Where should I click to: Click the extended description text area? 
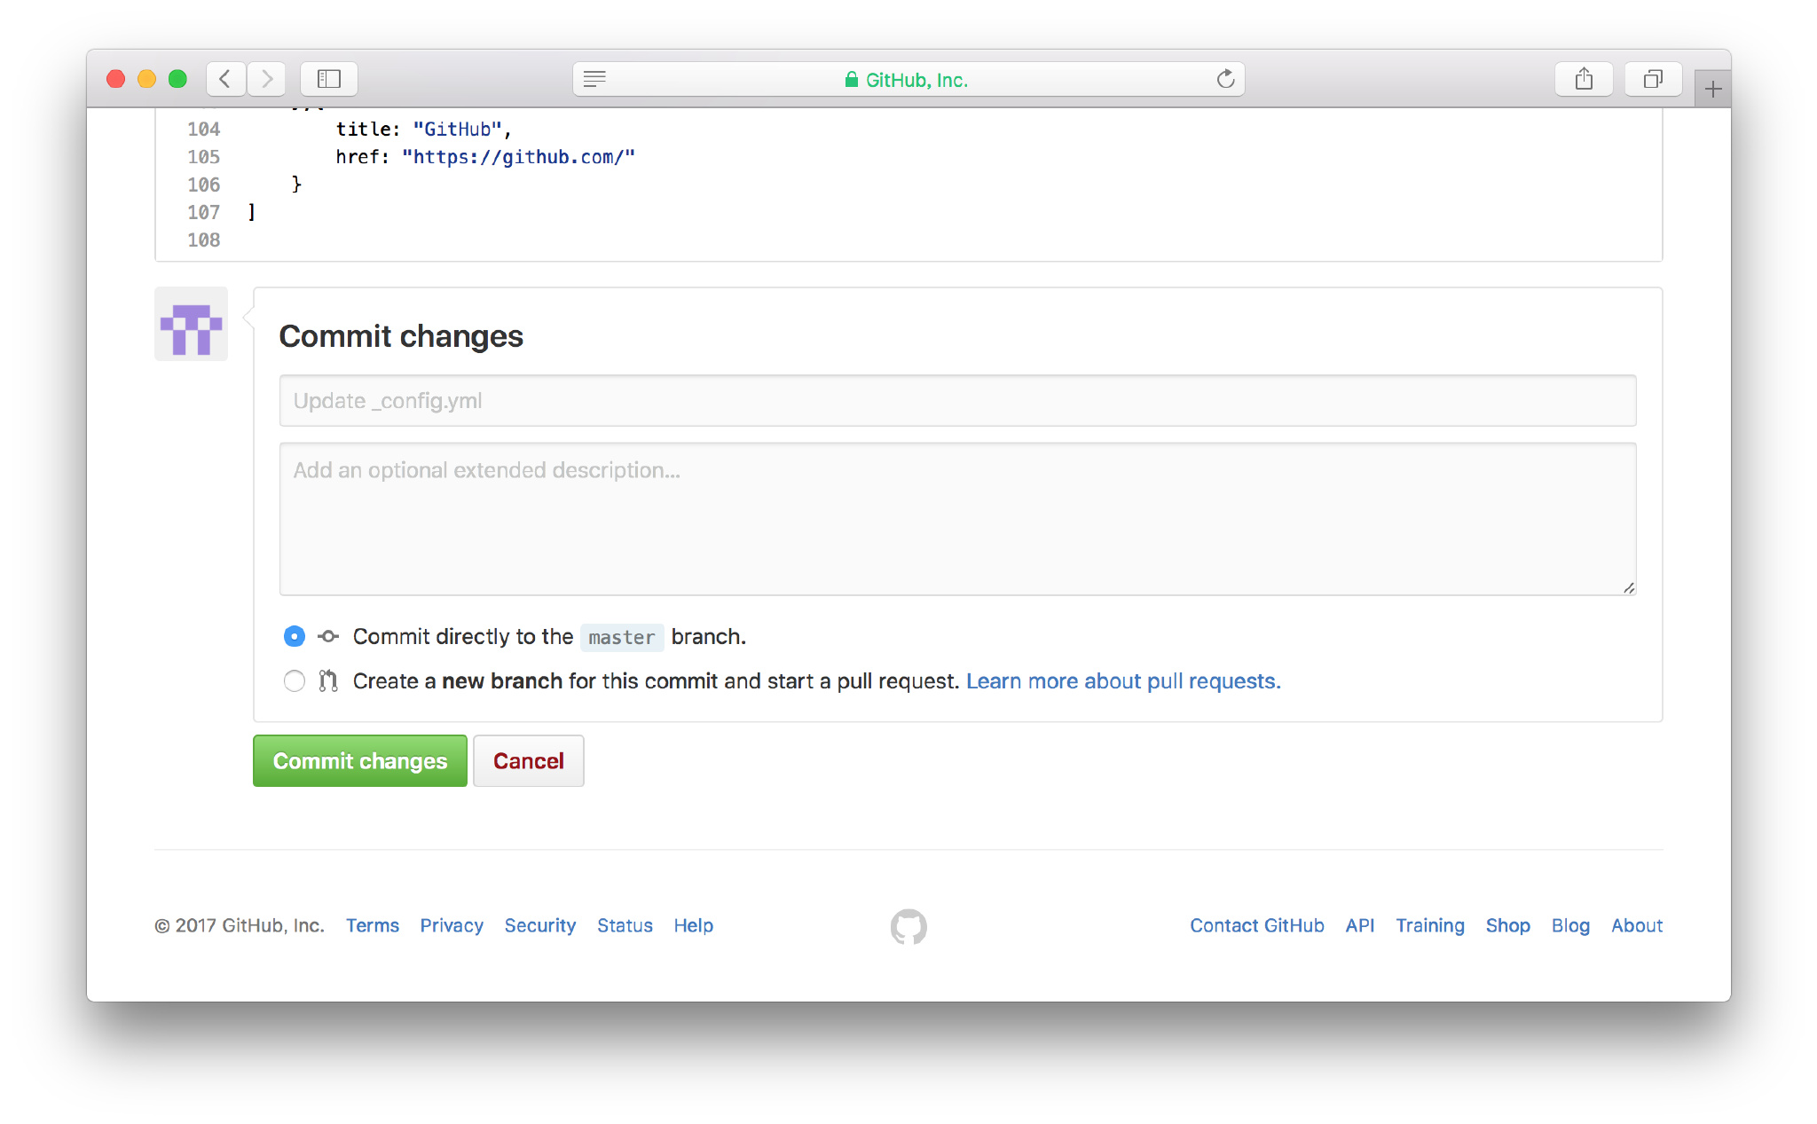click(x=957, y=519)
